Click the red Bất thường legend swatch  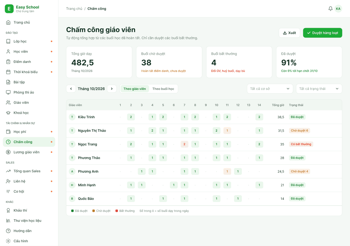tap(117, 211)
